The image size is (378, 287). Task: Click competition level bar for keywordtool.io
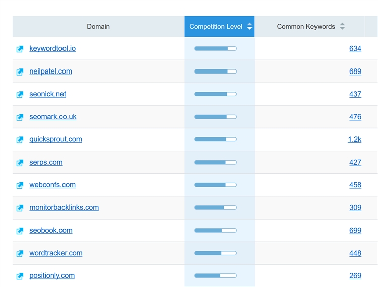[215, 49]
